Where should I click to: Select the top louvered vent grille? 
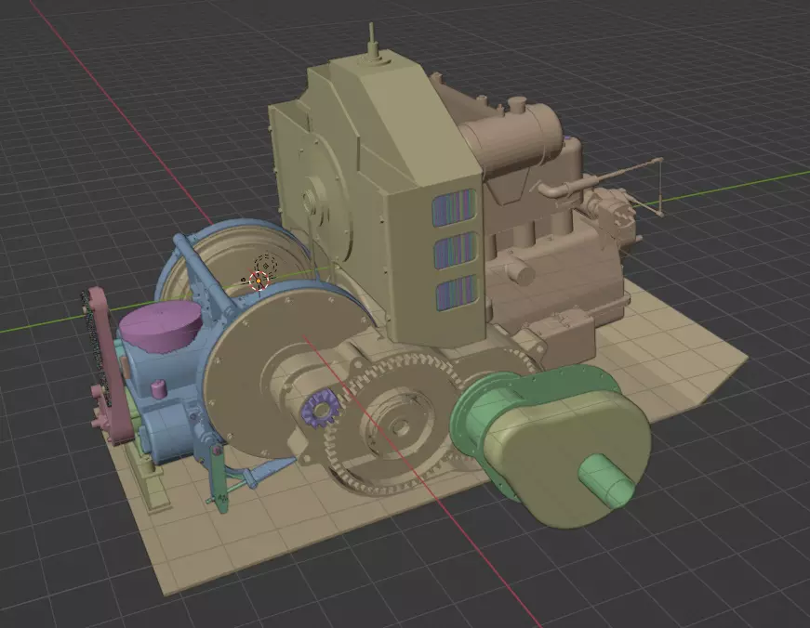[x=454, y=208]
